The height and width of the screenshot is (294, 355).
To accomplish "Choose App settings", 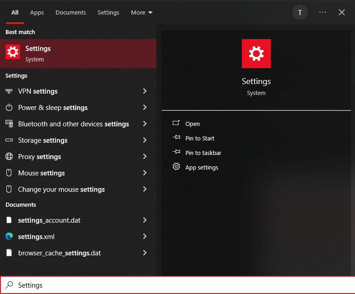I will 202,168.
